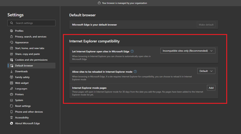Click the Accessibility icon
This screenshot has height=134, width=241.
[x=11, y=118]
